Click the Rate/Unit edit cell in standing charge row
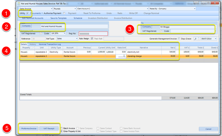 tap(121, 56)
